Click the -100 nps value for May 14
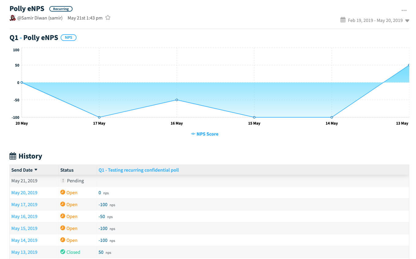The width and height of the screenshot is (416, 259). pyautogui.click(x=107, y=240)
